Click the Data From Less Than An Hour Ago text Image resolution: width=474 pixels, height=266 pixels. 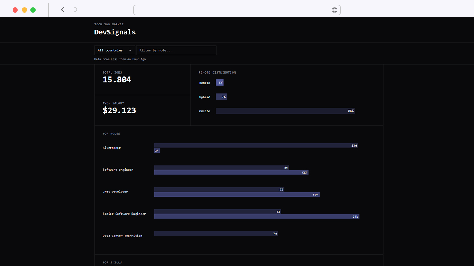[x=120, y=59]
